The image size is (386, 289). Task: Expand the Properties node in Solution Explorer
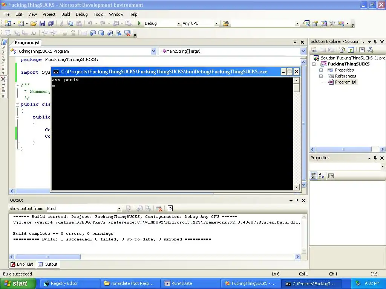[x=321, y=70]
